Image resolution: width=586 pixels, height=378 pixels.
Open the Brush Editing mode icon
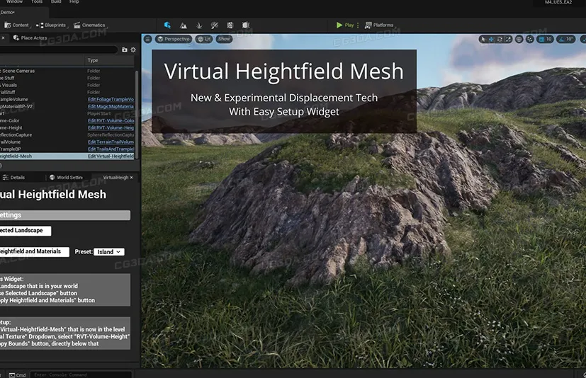coord(246,25)
